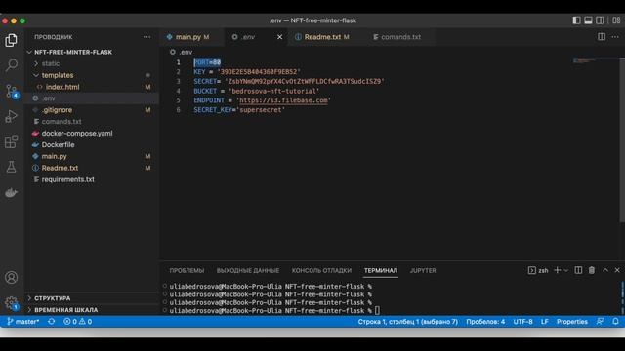
Task: Open the ПРОБЛЕМЫ panel tab
Action: (x=187, y=271)
